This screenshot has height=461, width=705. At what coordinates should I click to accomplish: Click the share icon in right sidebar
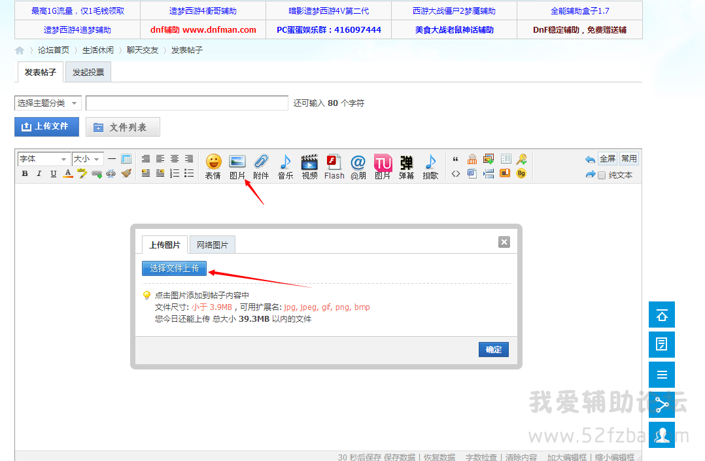pyautogui.click(x=662, y=405)
